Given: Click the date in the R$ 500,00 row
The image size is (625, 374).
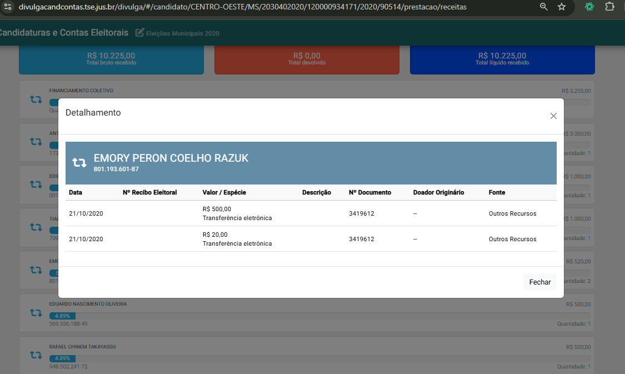Looking at the screenshot, I should (86, 213).
